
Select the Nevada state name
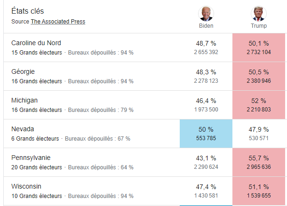[23, 129]
